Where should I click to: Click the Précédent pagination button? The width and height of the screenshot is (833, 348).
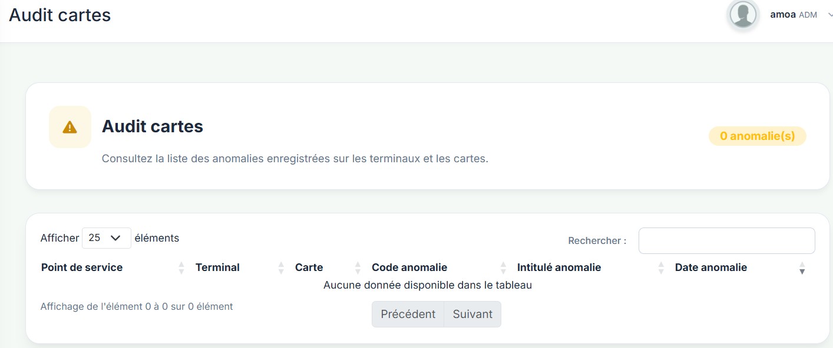pos(408,314)
